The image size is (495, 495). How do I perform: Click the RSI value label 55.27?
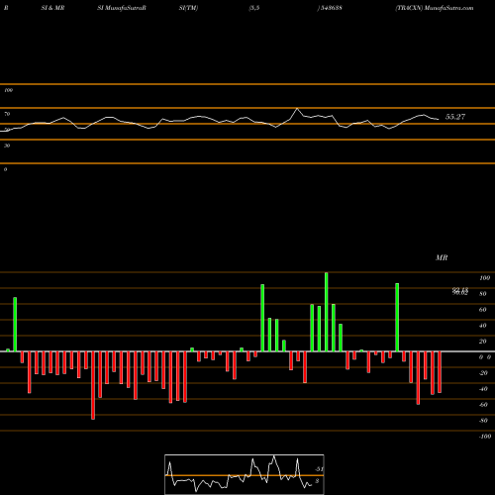pyautogui.click(x=455, y=117)
